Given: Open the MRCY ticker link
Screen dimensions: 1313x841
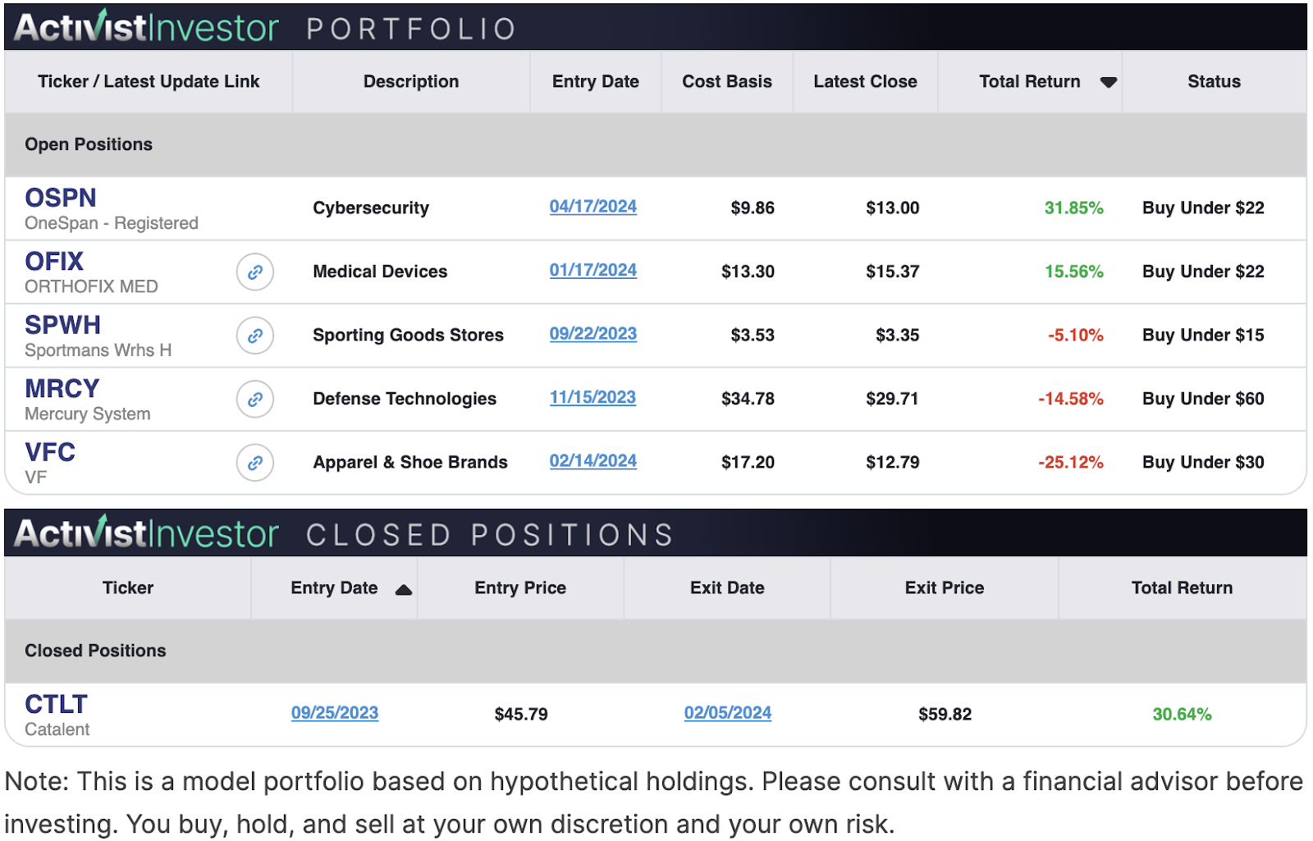Looking at the screenshot, I should 62,388.
